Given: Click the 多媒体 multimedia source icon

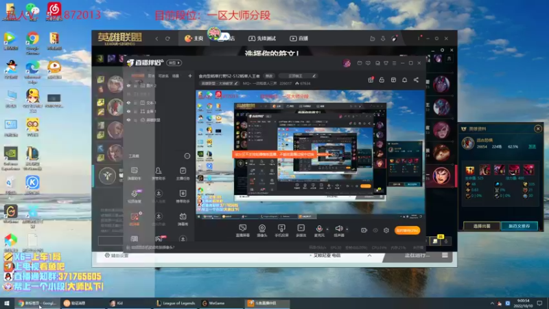Looking at the screenshot, I should [301, 231].
